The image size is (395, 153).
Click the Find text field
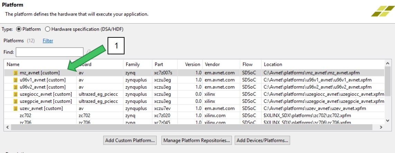click(x=49, y=52)
